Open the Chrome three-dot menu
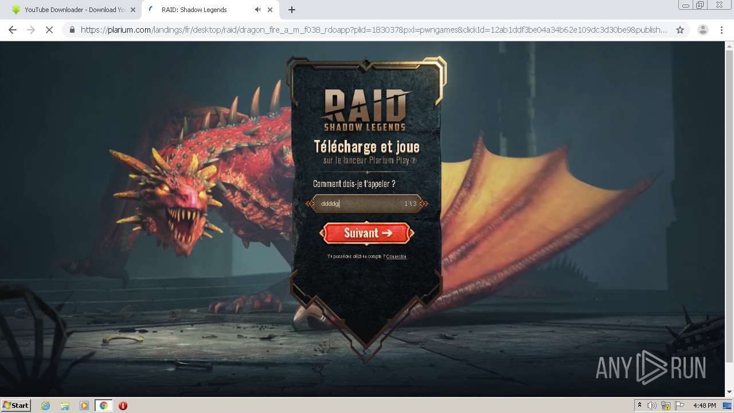The width and height of the screenshot is (734, 413). [721, 30]
